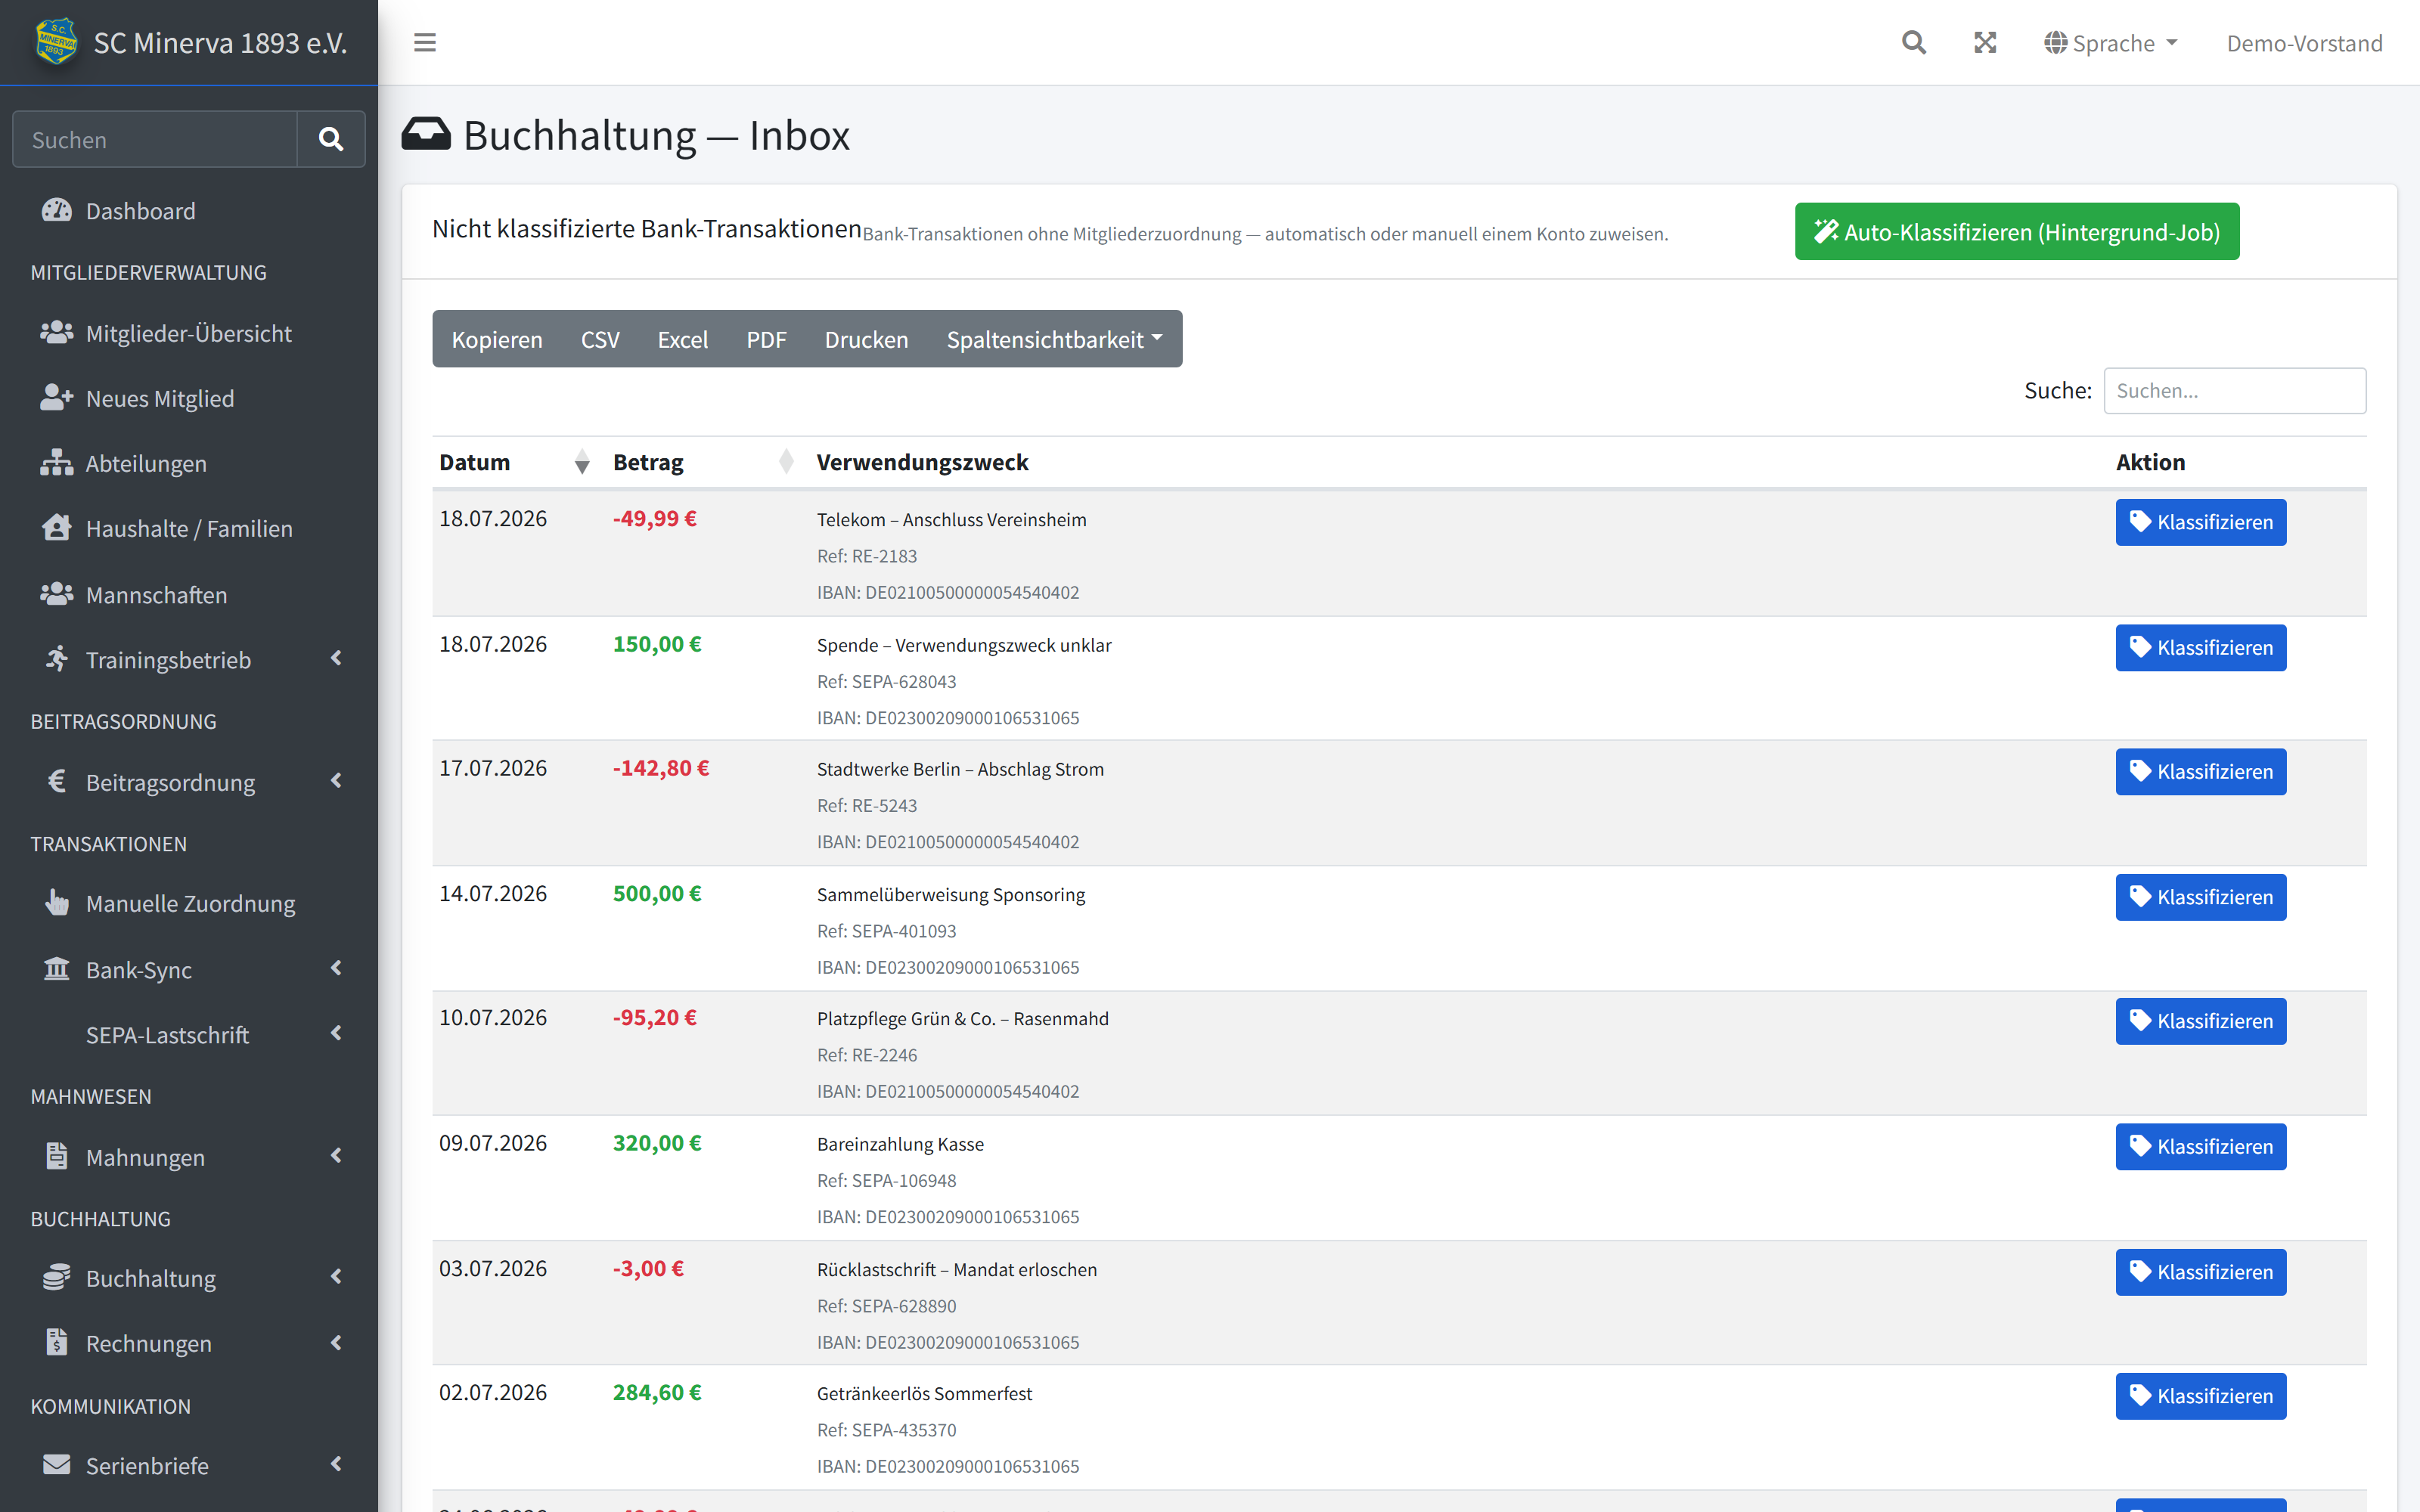The height and width of the screenshot is (1512, 2420).
Task: Click the Ref: SEPA-628043 text
Action: 886,681
